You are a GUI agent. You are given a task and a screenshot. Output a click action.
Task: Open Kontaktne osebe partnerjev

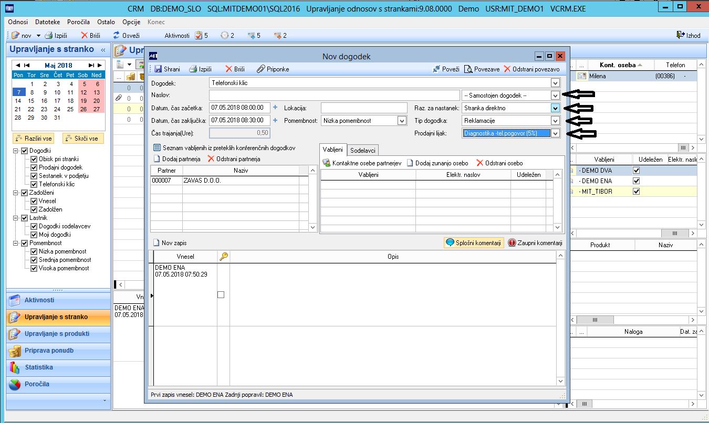pyautogui.click(x=362, y=163)
